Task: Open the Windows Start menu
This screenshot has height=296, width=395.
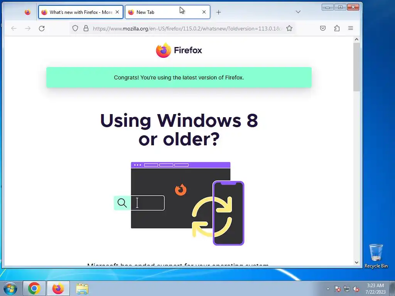Action: pos(10,288)
